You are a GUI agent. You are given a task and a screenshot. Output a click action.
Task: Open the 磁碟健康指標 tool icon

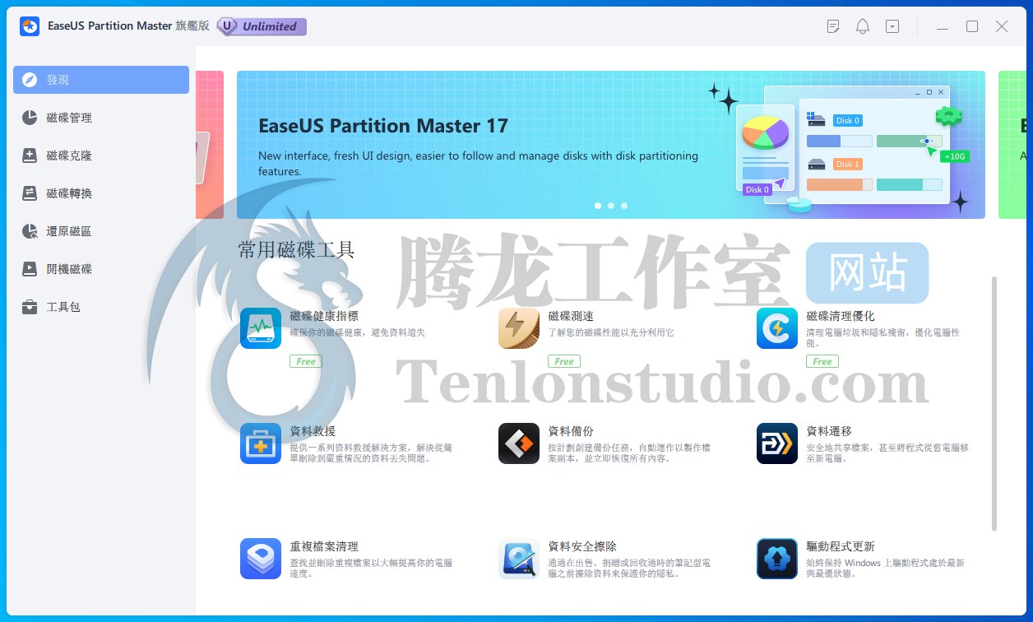pyautogui.click(x=261, y=328)
